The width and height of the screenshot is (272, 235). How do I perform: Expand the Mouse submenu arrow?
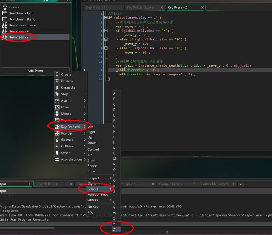85,114
